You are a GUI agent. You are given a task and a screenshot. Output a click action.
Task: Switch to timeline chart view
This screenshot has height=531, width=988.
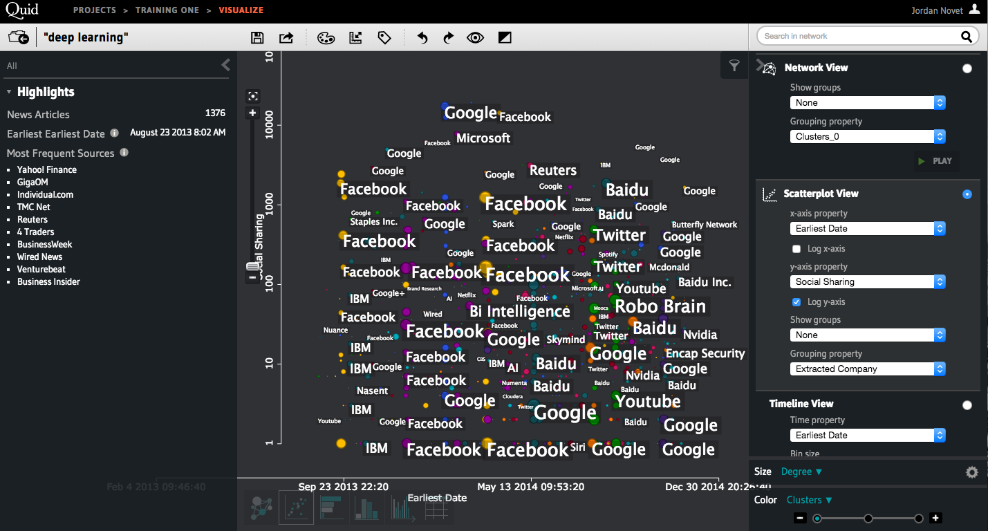pyautogui.click(x=402, y=508)
